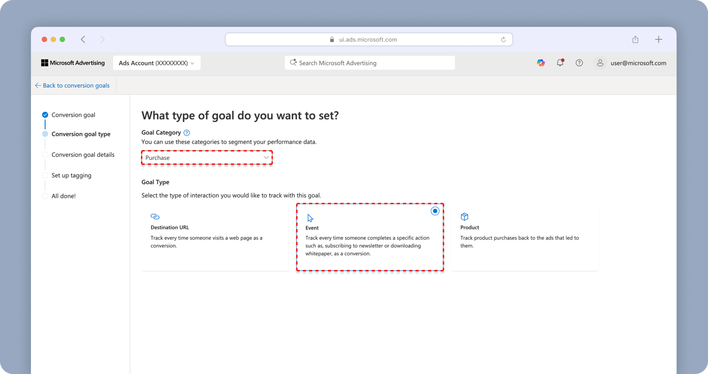Go to Conversion goal step
The height and width of the screenshot is (374, 708).
click(73, 115)
